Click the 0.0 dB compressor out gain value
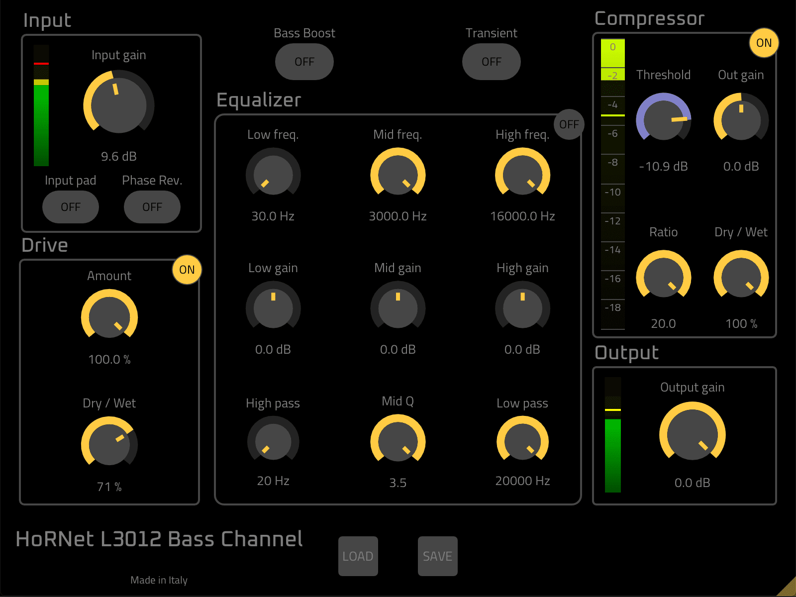The width and height of the screenshot is (796, 597). click(x=741, y=167)
